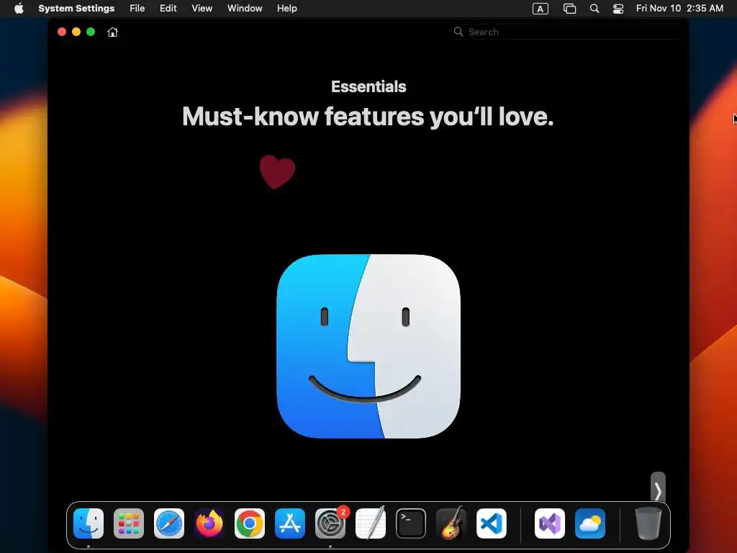Screen dimensions: 737x553
Task: Open the View menu
Action: (202, 8)
